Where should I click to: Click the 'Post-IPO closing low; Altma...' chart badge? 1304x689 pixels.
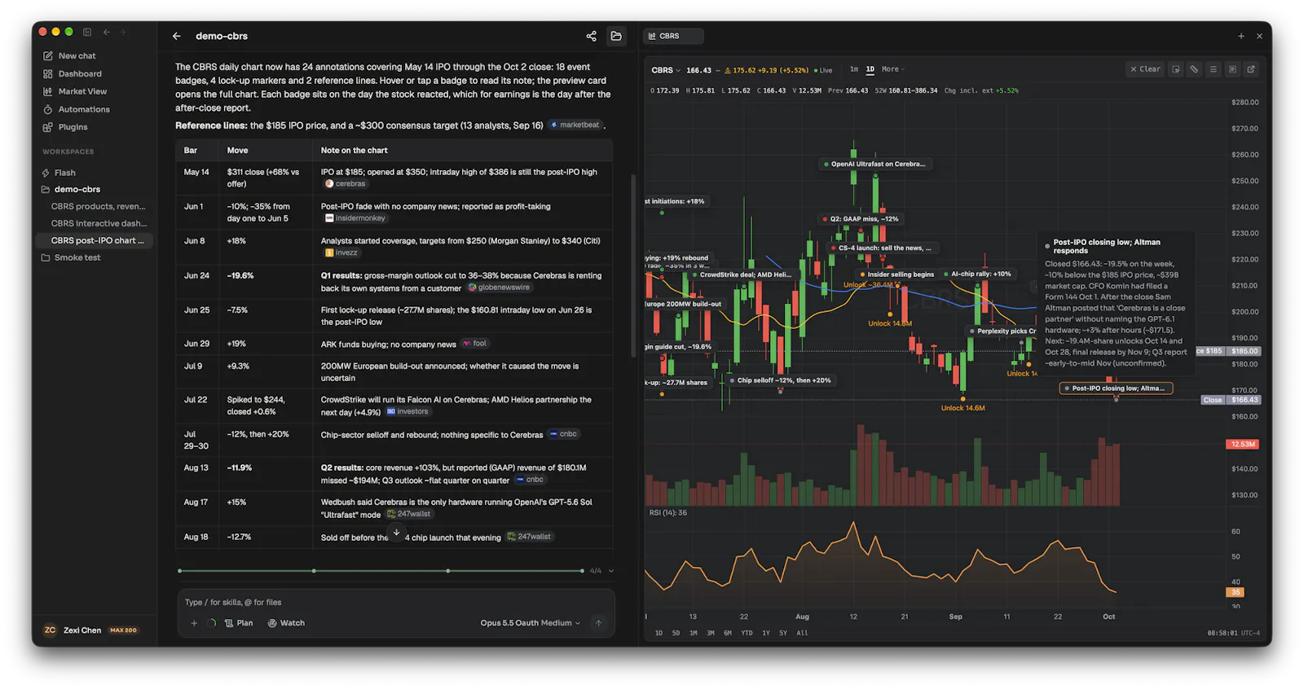[1116, 389]
